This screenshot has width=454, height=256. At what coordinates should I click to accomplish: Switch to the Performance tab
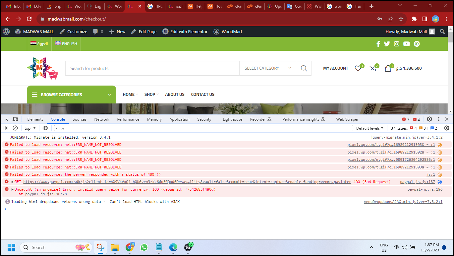click(x=128, y=119)
